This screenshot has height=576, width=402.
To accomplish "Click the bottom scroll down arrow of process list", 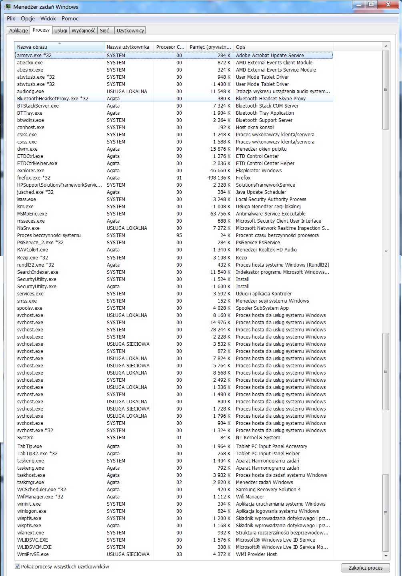I will (386, 556).
